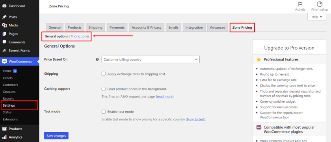This screenshot has height=142, width=331.
Task: Check Load product prices in the background
Action: (x=103, y=89)
